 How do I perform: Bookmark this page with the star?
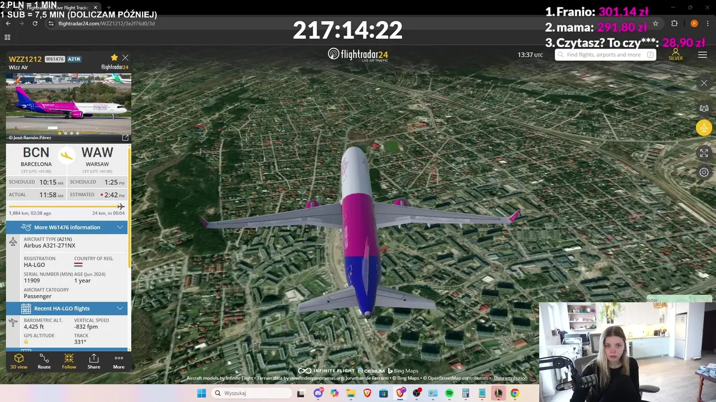(656, 23)
